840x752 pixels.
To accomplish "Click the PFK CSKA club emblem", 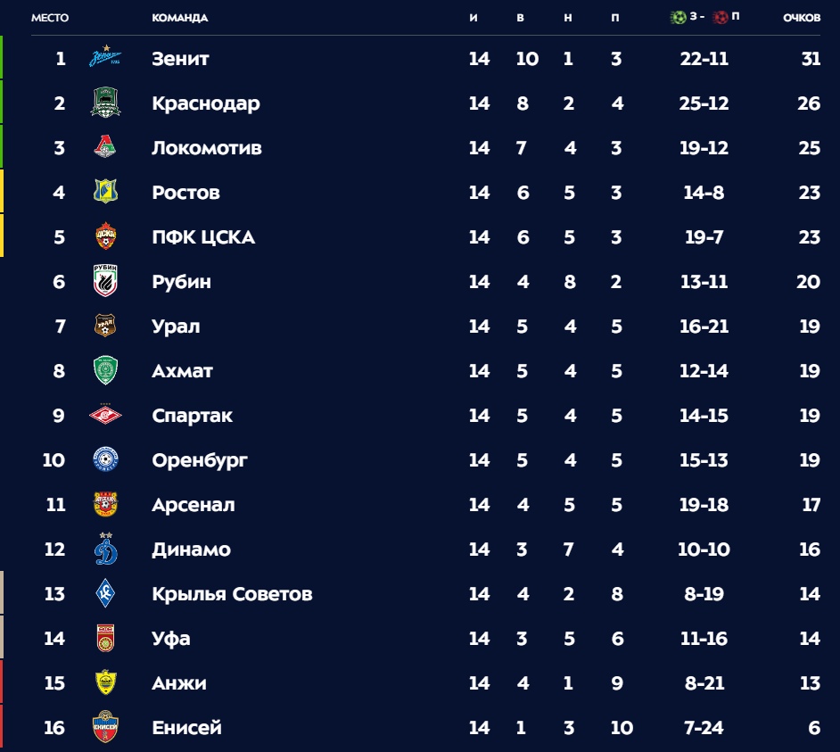I will tap(105, 237).
